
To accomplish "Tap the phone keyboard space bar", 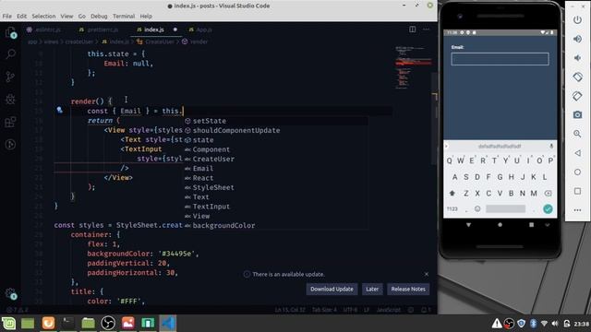I will [x=505, y=208].
